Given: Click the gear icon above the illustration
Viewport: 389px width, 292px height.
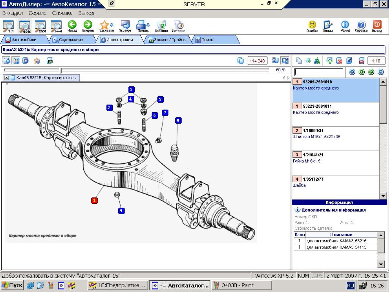Looking at the screenshot, I should pos(25,61).
